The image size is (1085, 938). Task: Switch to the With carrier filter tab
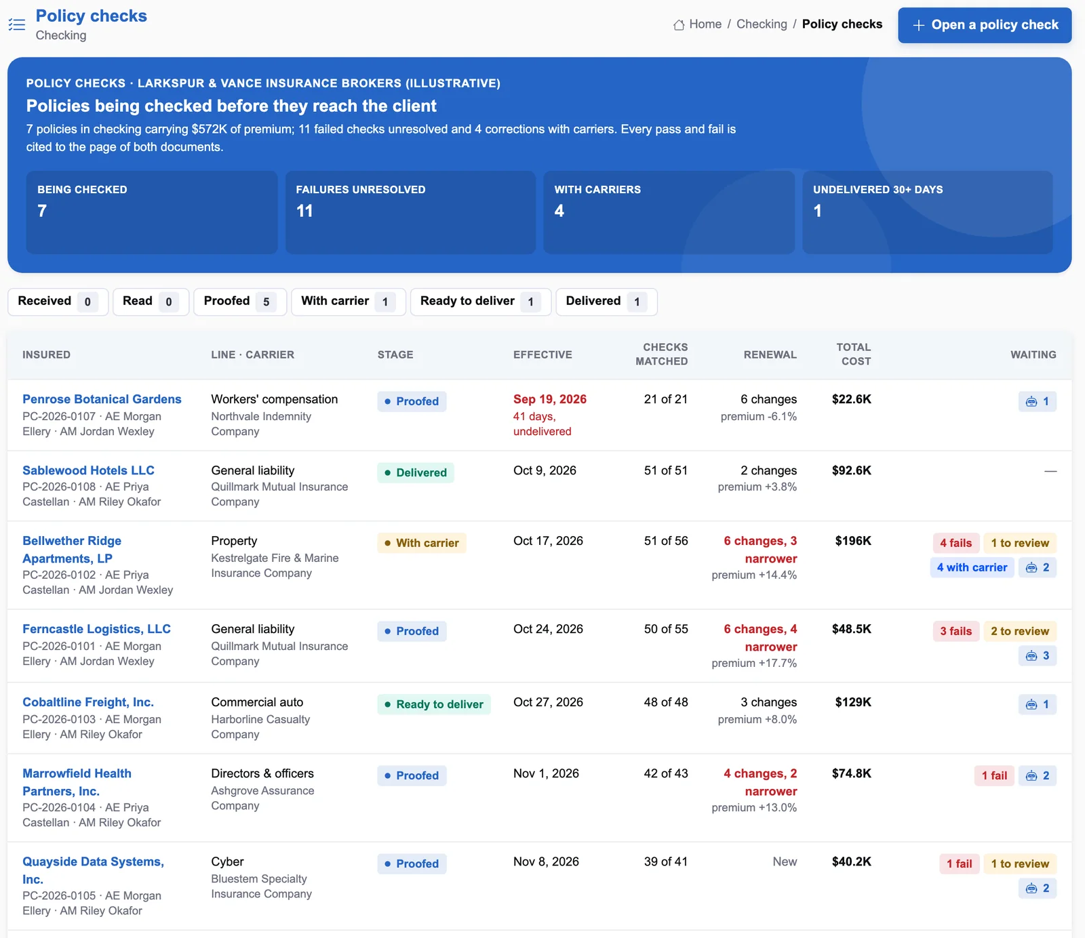point(349,302)
